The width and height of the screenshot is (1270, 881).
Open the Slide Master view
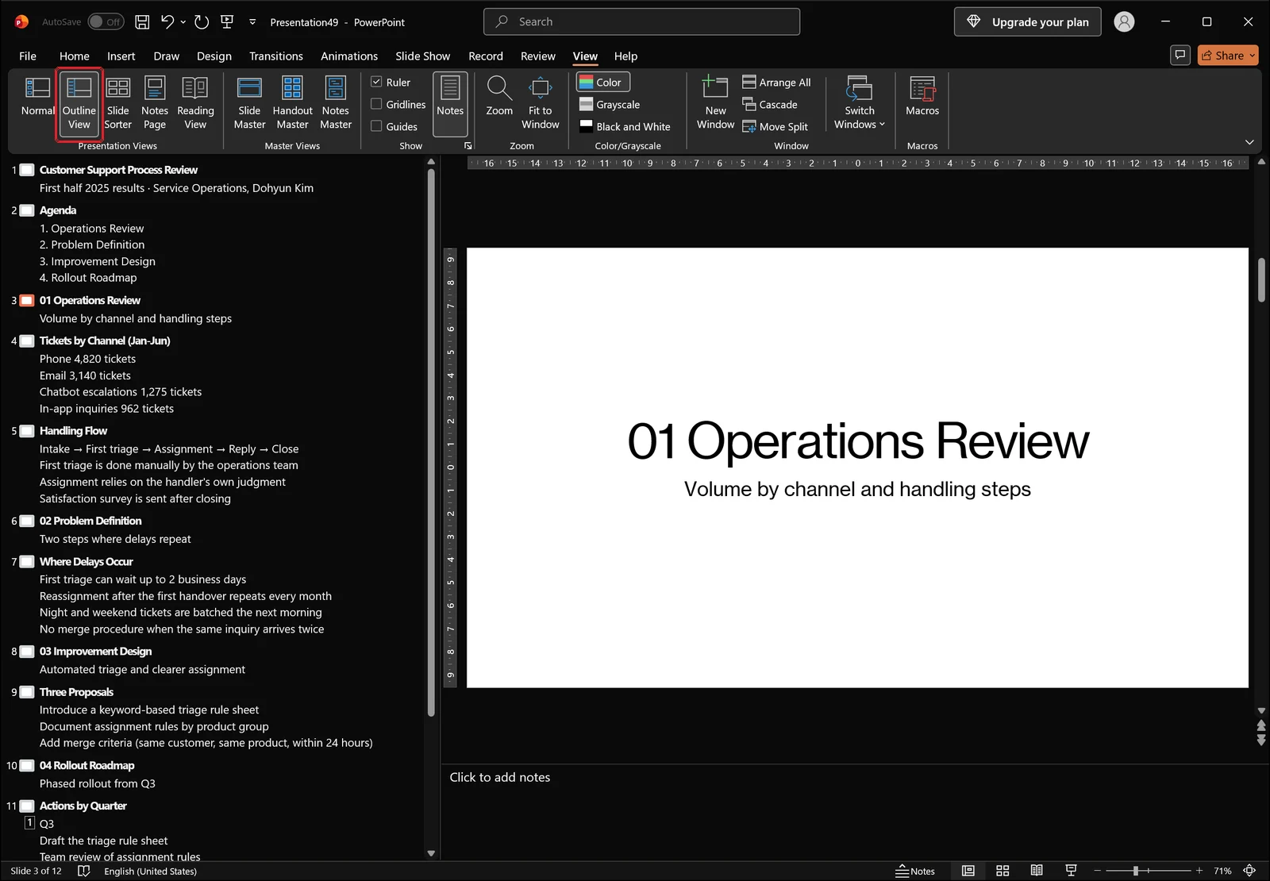click(249, 103)
